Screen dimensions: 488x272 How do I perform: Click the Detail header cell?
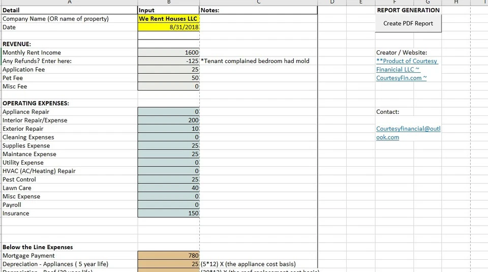point(70,10)
